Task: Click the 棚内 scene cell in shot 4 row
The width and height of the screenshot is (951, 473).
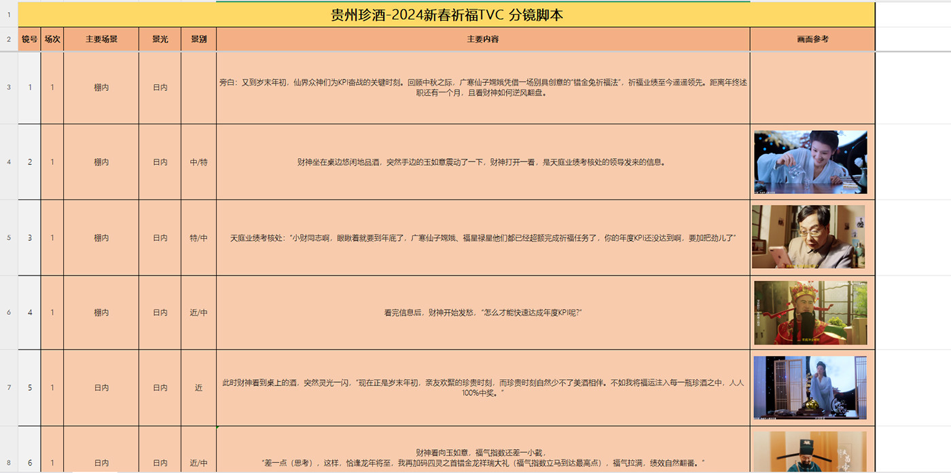Action: coord(101,313)
